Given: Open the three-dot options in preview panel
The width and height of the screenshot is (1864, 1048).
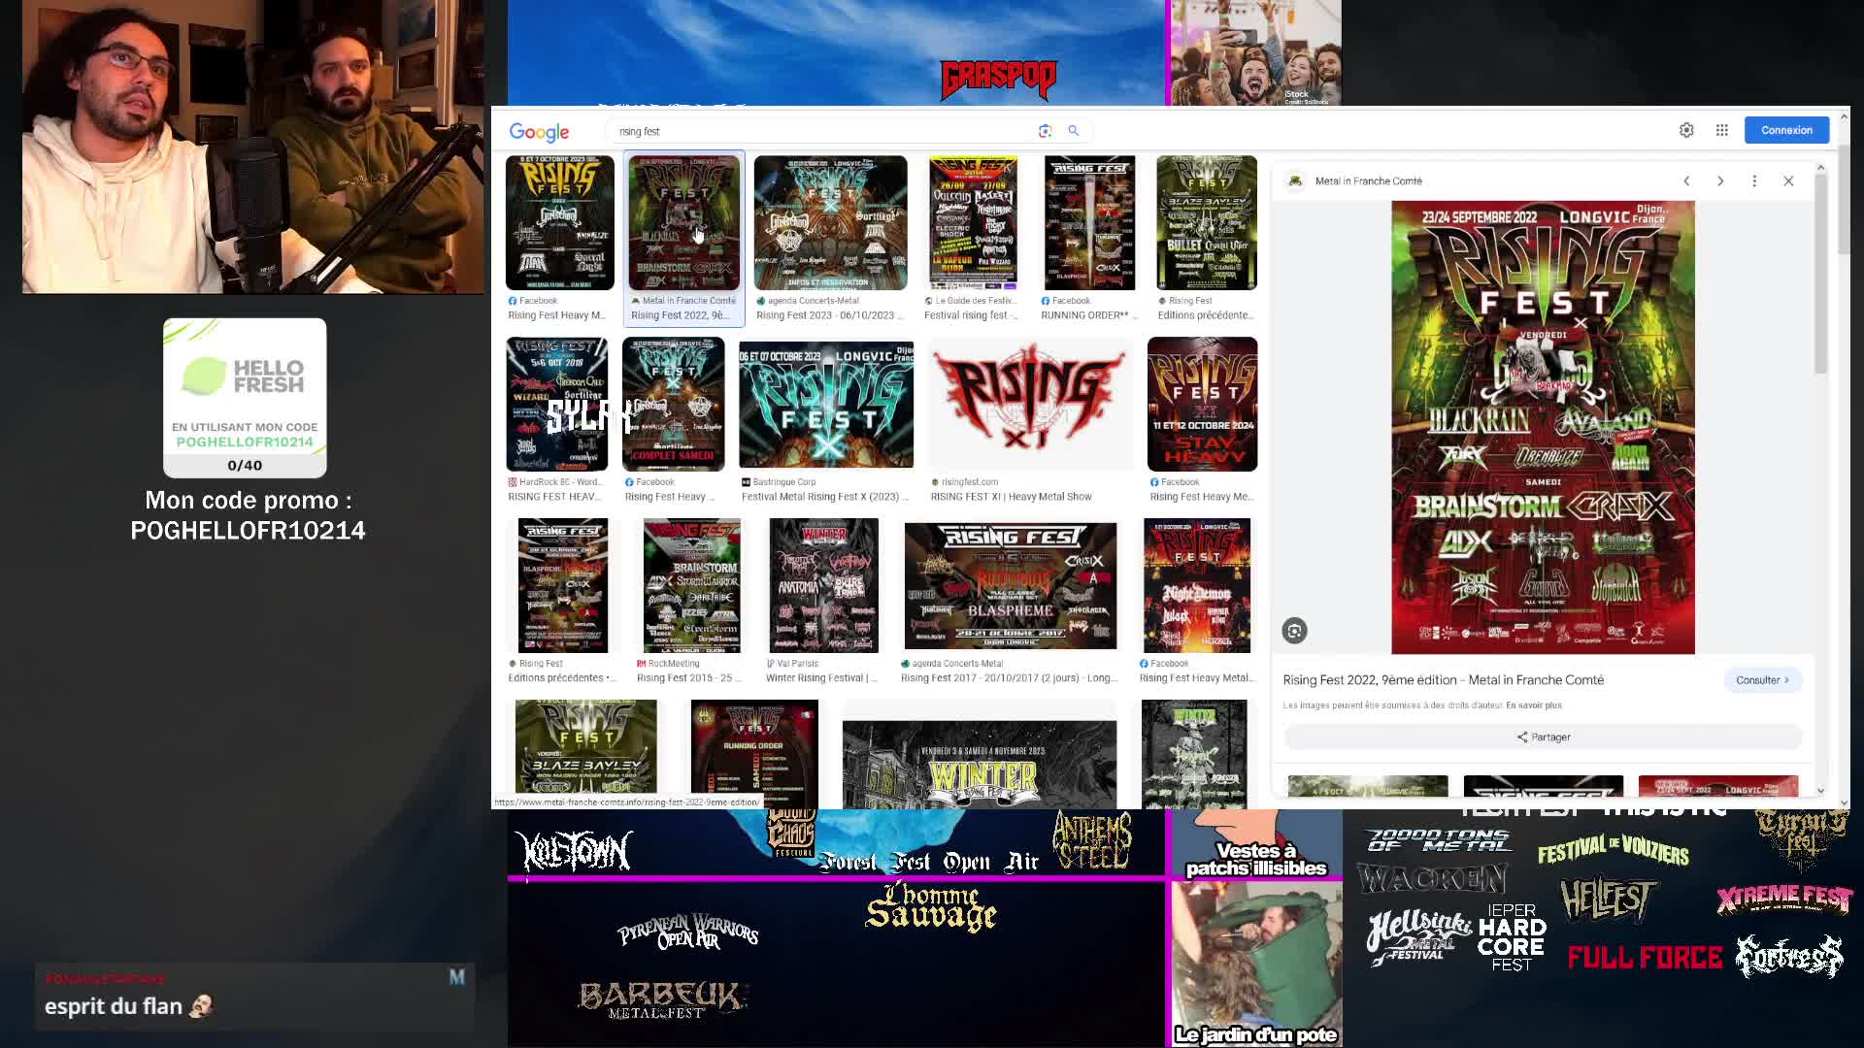Looking at the screenshot, I should click(1754, 181).
